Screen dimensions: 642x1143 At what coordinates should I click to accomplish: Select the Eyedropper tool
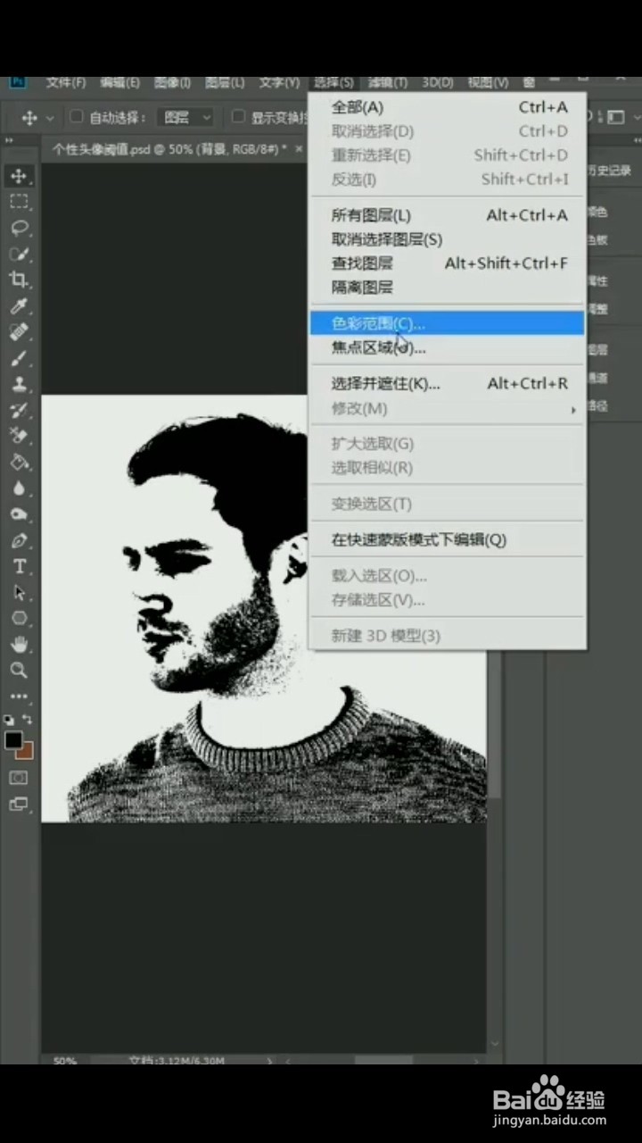(19, 306)
